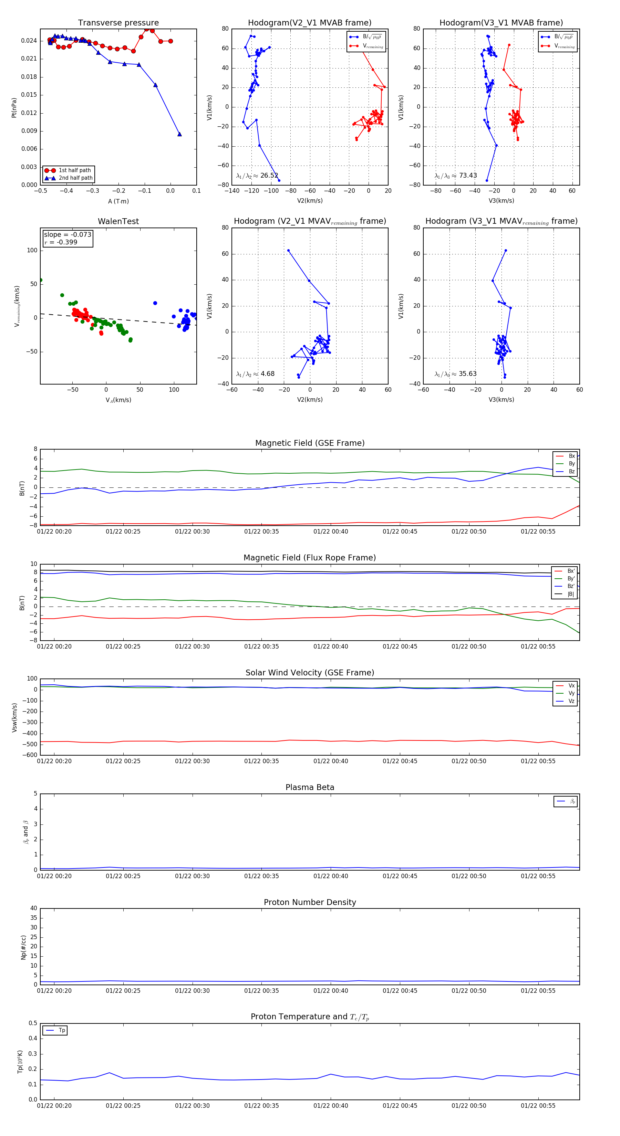Click the 'Tp(10^6K)' y-axis label
The height and width of the screenshot is (1136, 620).
pos(20,1062)
